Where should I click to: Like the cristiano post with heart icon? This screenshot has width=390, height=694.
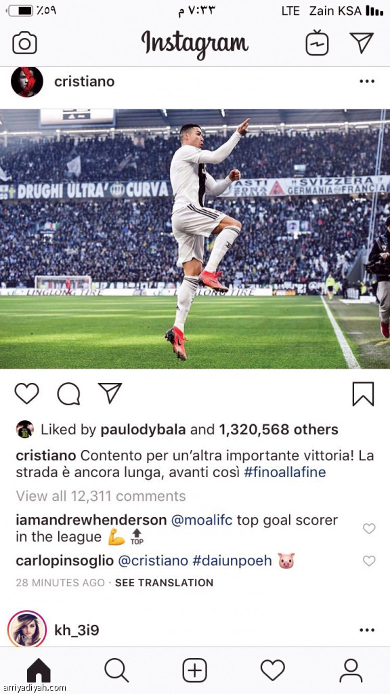point(26,394)
